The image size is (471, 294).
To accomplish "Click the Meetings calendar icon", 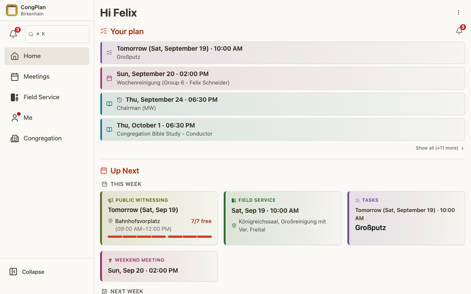I will pos(15,76).
